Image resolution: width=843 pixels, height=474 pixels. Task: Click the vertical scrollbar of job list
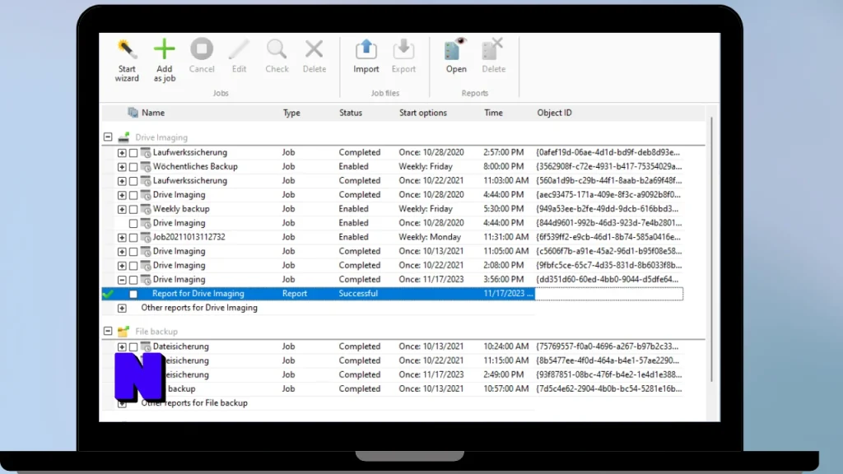[712, 250]
